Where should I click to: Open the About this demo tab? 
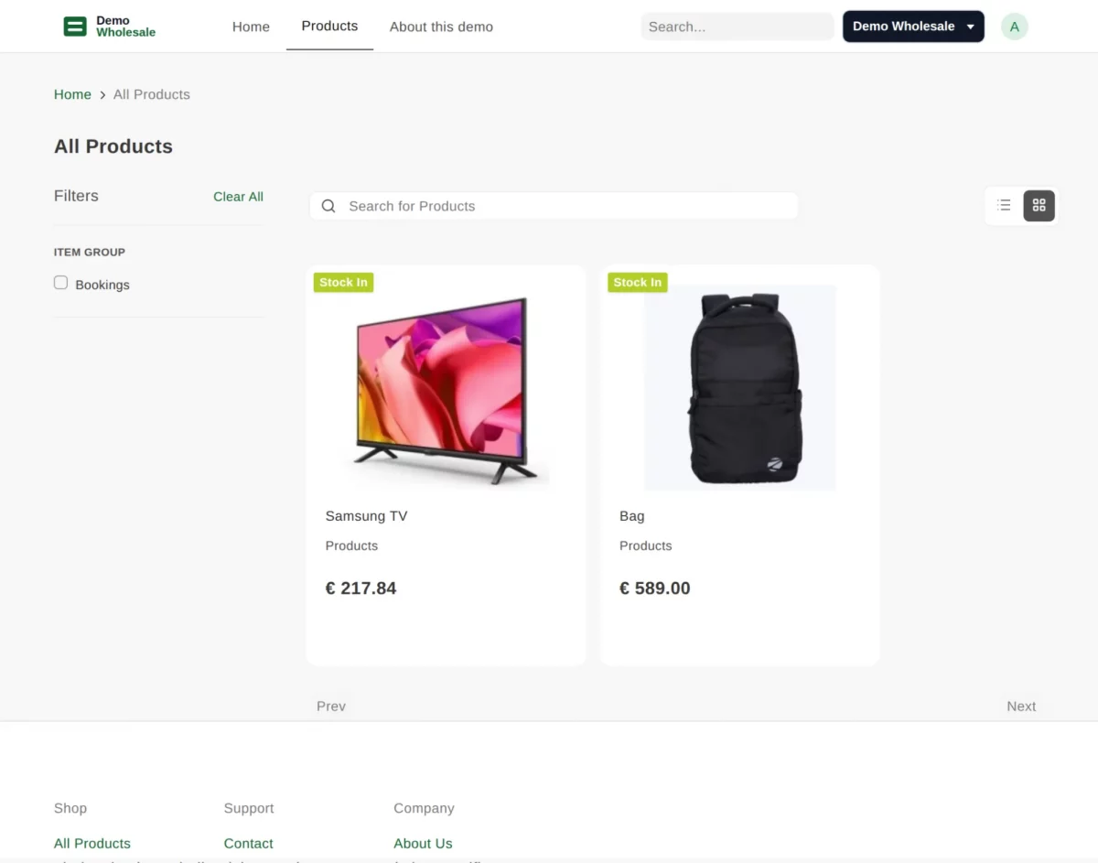441,27
